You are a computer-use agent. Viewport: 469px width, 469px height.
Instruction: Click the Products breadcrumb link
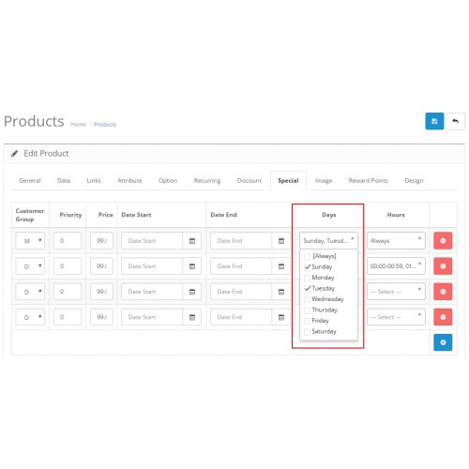(x=105, y=124)
